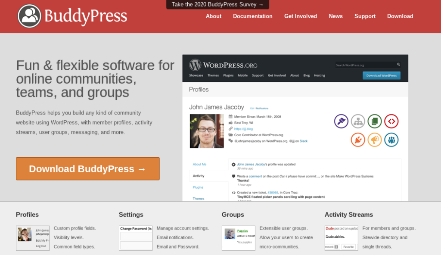The height and width of the screenshot is (255, 441).
Task: Click the text 'For members and groups.'
Action: [389, 228]
